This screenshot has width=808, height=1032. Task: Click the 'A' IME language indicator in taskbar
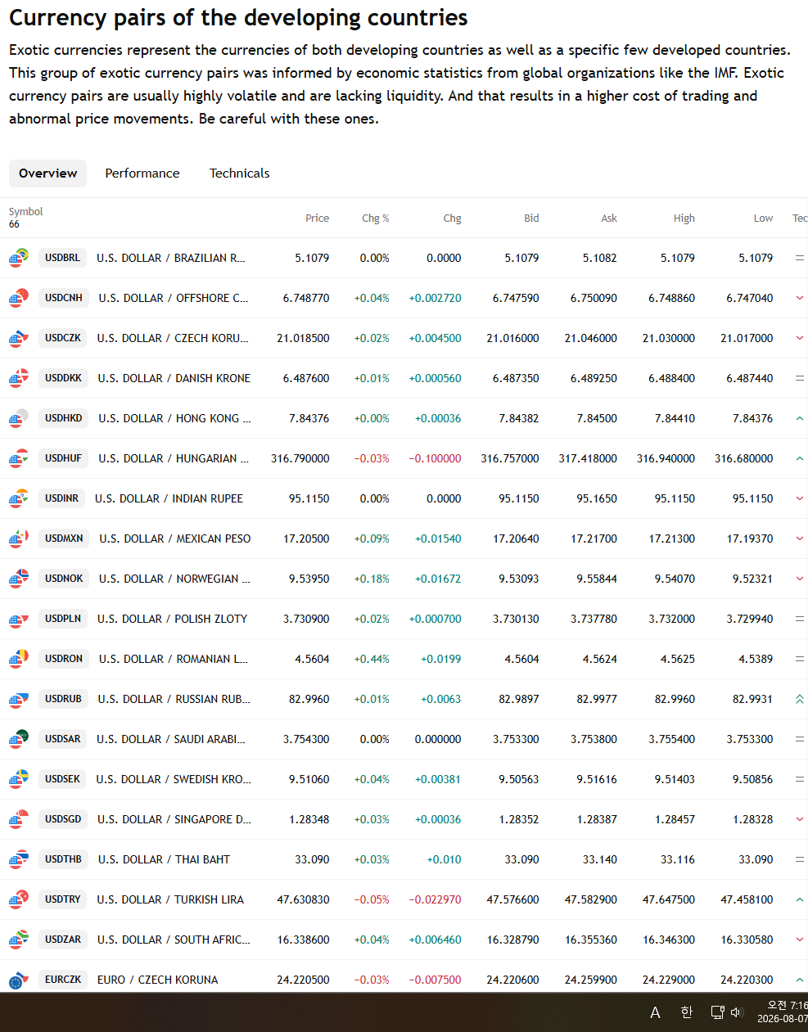click(x=655, y=1012)
